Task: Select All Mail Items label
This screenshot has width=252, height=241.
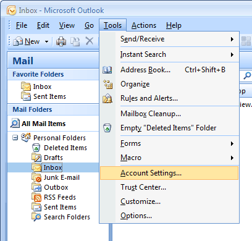Action: pyautogui.click(x=44, y=124)
